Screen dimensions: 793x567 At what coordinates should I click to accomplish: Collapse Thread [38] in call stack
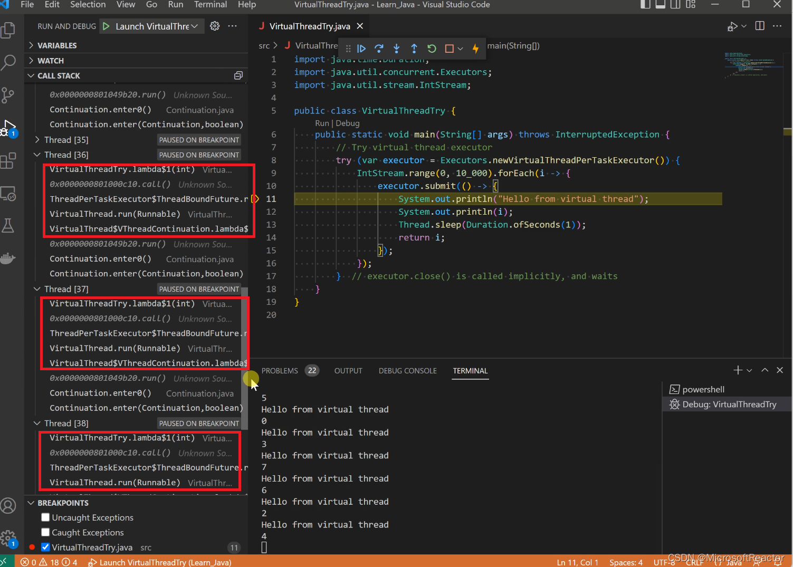37,423
